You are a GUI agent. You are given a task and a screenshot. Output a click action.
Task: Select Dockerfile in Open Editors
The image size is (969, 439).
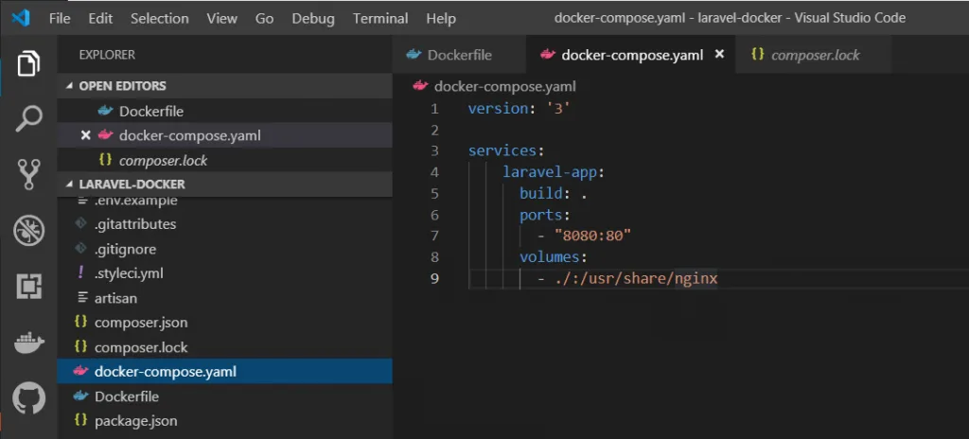[225, 112]
